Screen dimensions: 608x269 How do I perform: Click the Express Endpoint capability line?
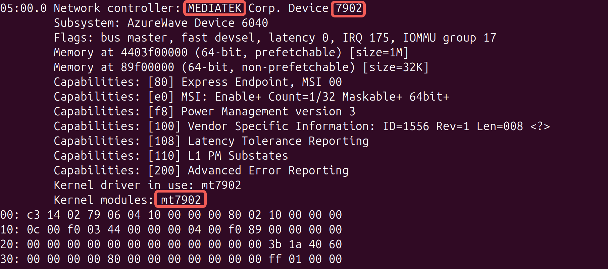(198, 82)
